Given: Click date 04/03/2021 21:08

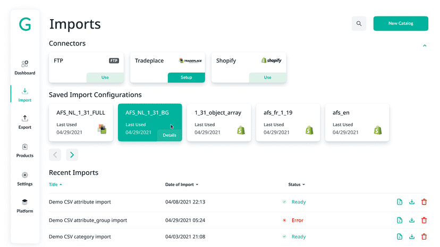Looking at the screenshot, I should pyautogui.click(x=185, y=236).
